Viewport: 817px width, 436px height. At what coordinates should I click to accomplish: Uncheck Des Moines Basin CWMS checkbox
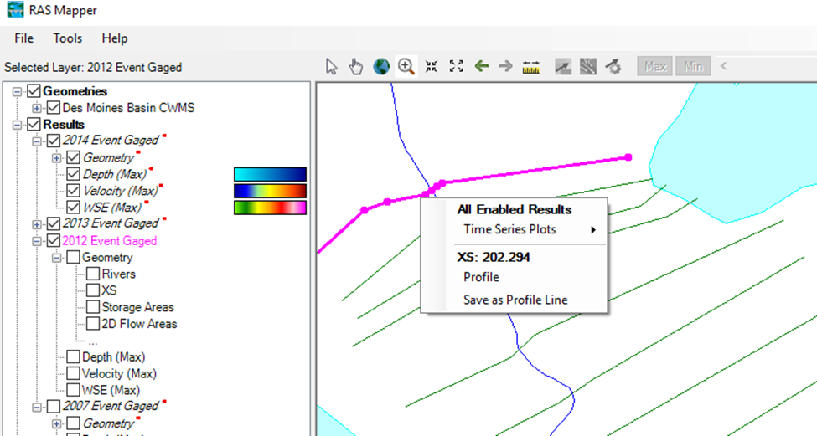tap(53, 108)
